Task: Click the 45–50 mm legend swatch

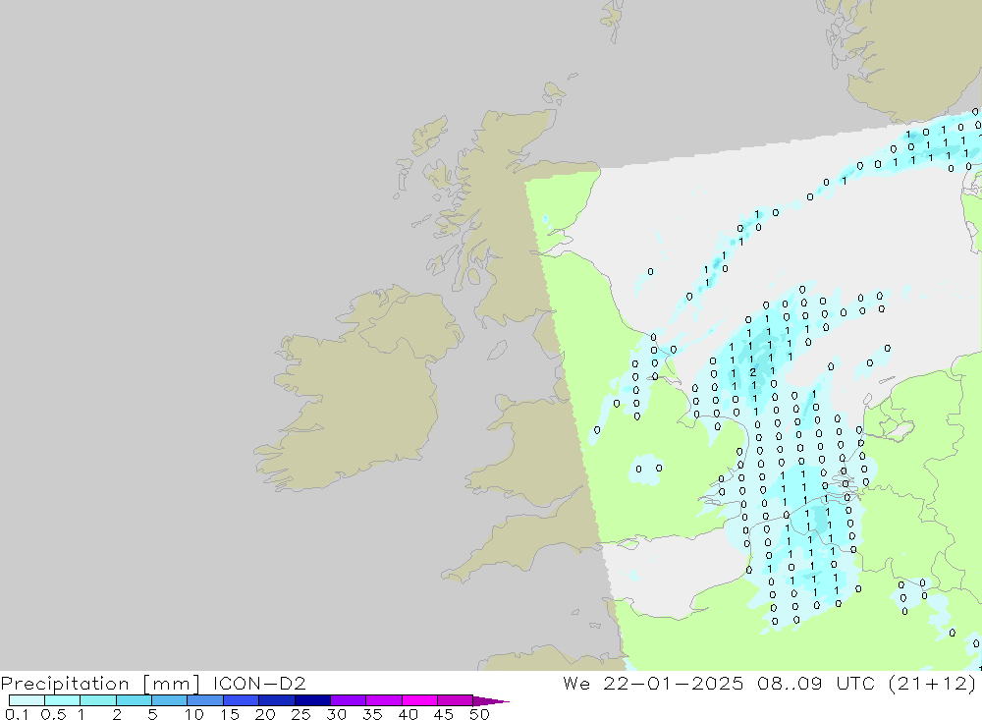Action: (456, 700)
